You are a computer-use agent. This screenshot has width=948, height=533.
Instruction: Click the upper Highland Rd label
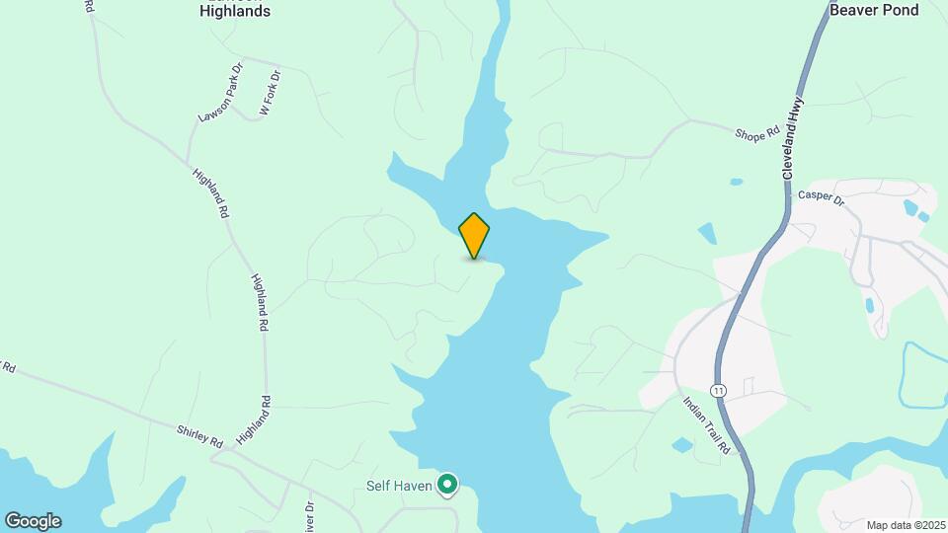point(211,193)
